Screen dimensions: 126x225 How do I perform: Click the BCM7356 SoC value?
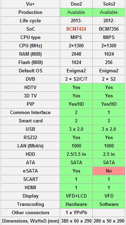coord(109,29)
